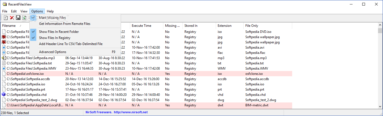This screenshot has width=383, height=116.
Task: Select the C:\Softpedia Files\Softpedia.mp3 filename
Action: tap(31, 58)
